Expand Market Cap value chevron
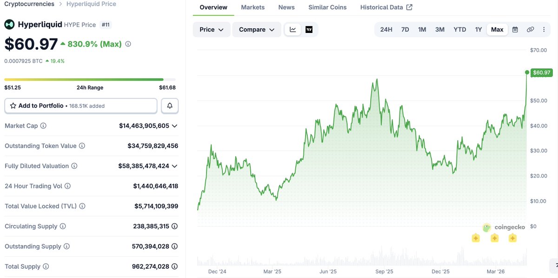558x278 pixels. click(174, 126)
